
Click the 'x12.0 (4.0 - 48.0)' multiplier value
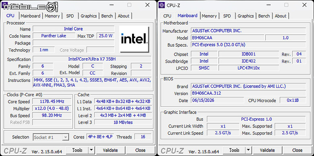tap(52, 108)
